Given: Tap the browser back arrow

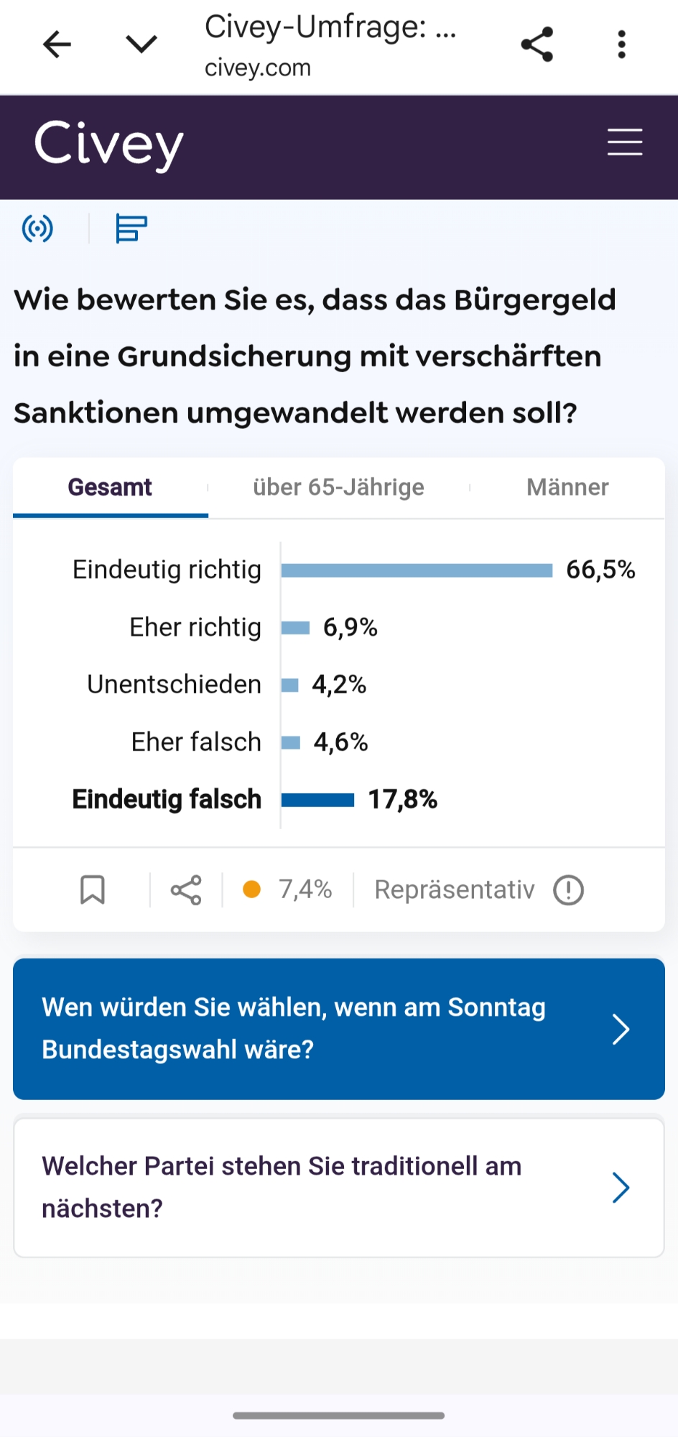Looking at the screenshot, I should [57, 45].
